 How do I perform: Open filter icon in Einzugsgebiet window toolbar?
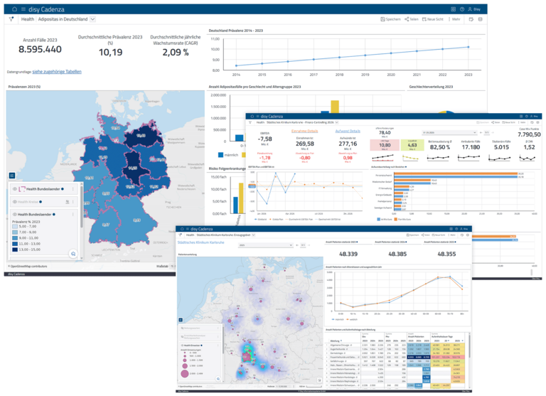point(180,235)
